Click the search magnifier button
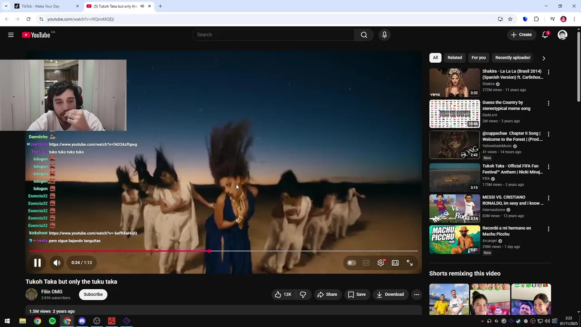Viewport: 581px width, 327px height. point(364,35)
